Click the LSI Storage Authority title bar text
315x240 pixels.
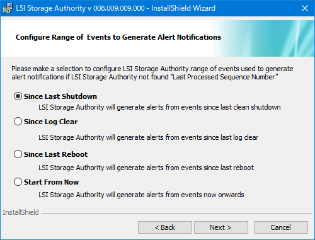pyautogui.click(x=116, y=8)
